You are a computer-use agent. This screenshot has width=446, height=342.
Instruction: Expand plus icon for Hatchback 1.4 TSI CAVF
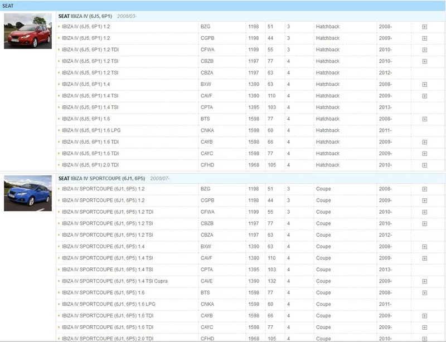pyautogui.click(x=424, y=96)
